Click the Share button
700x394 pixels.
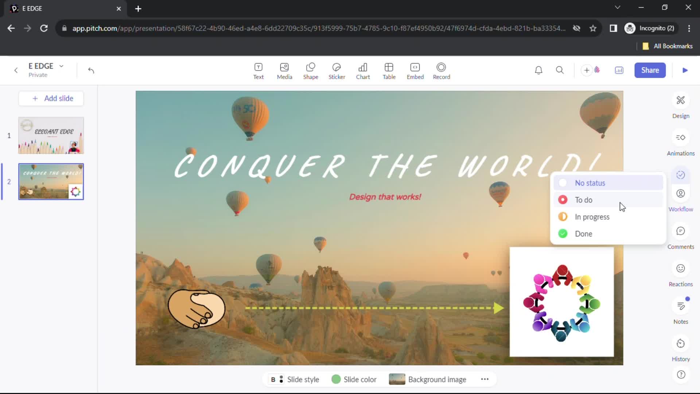(650, 70)
